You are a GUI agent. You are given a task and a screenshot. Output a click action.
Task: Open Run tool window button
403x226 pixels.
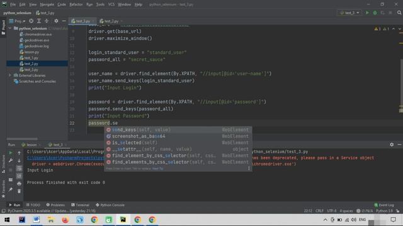click(x=14, y=205)
